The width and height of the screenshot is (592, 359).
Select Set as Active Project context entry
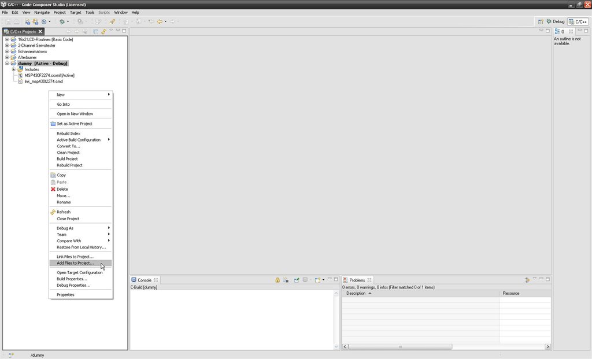tap(81, 124)
